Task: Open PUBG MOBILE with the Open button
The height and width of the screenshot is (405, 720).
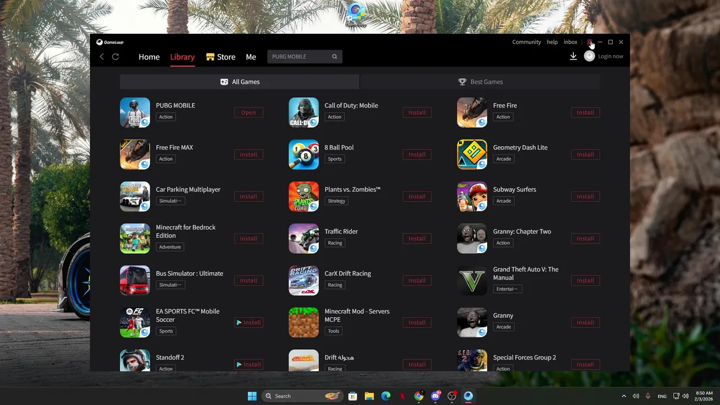Action: [x=249, y=112]
